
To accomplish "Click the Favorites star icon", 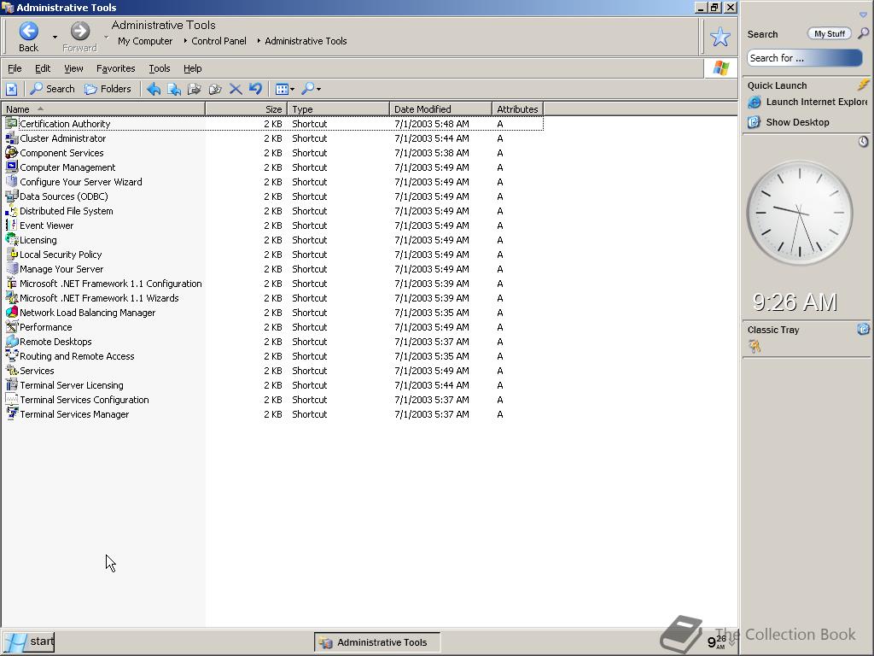I will (720, 37).
